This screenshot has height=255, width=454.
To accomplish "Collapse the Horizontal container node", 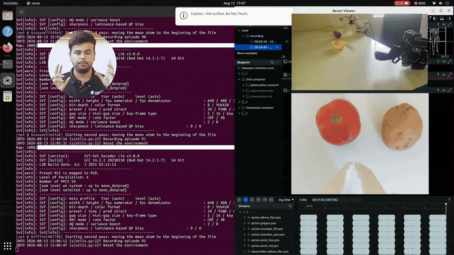I will pyautogui.click(x=239, y=108).
